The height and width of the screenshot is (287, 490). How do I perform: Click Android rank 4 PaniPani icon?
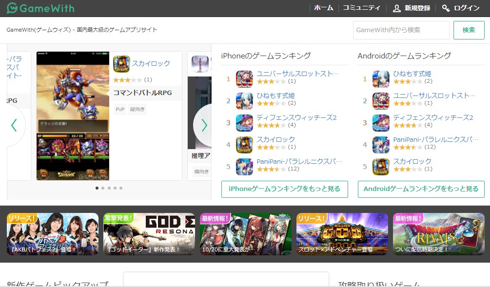tap(381, 145)
